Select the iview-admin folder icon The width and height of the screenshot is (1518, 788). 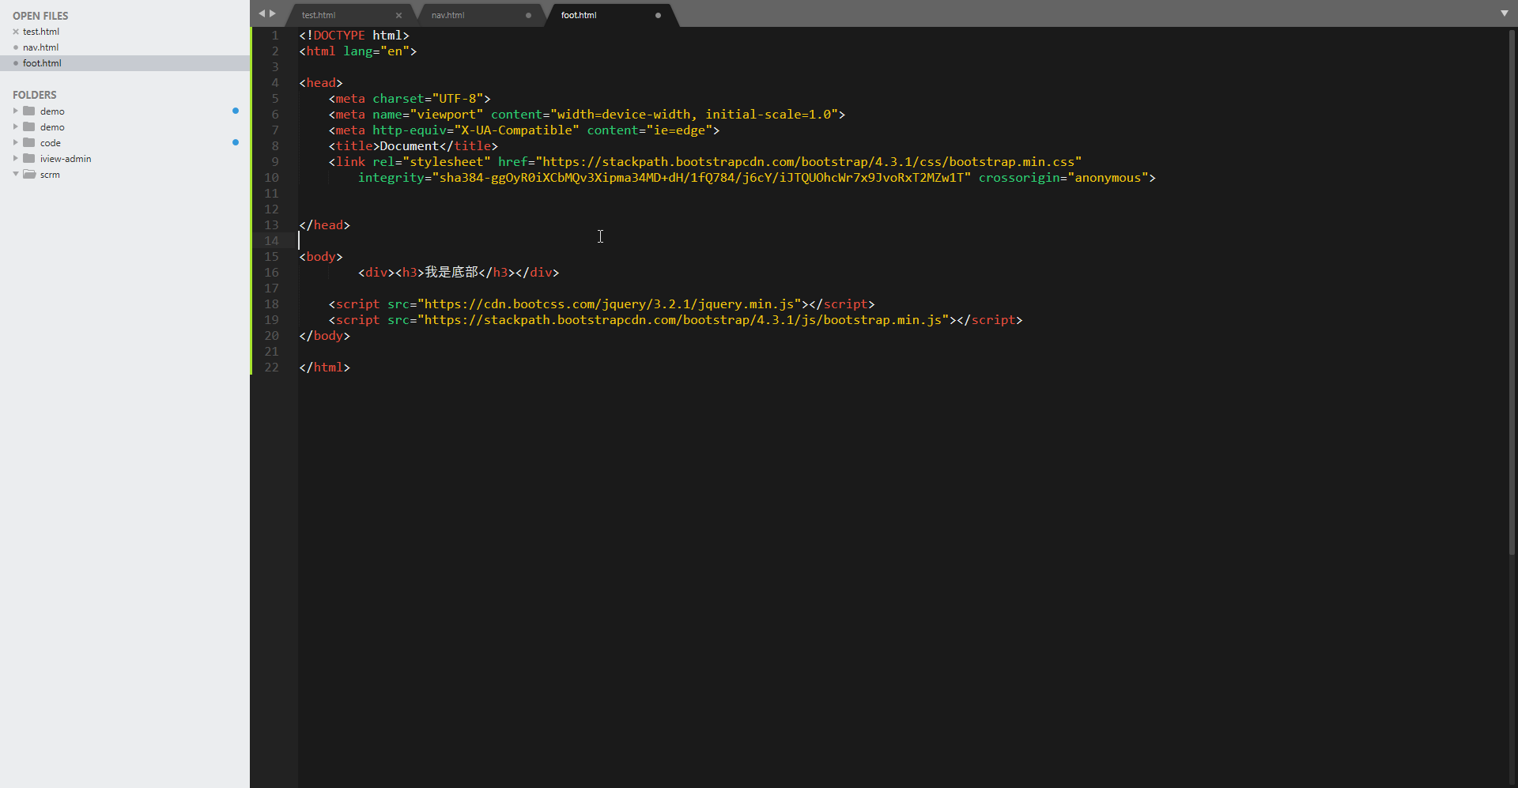(x=29, y=158)
